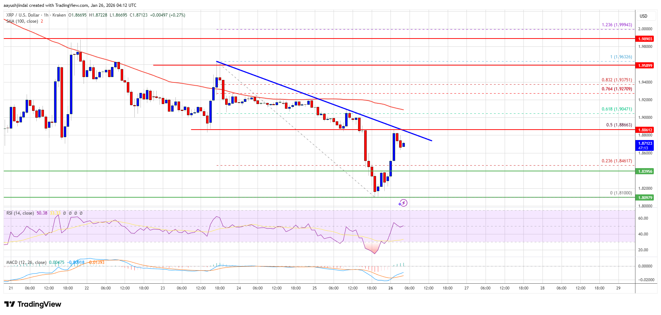Screen dimensions: 661x315
Task: Click the green 1.80979 support price label
Action: click(645, 198)
